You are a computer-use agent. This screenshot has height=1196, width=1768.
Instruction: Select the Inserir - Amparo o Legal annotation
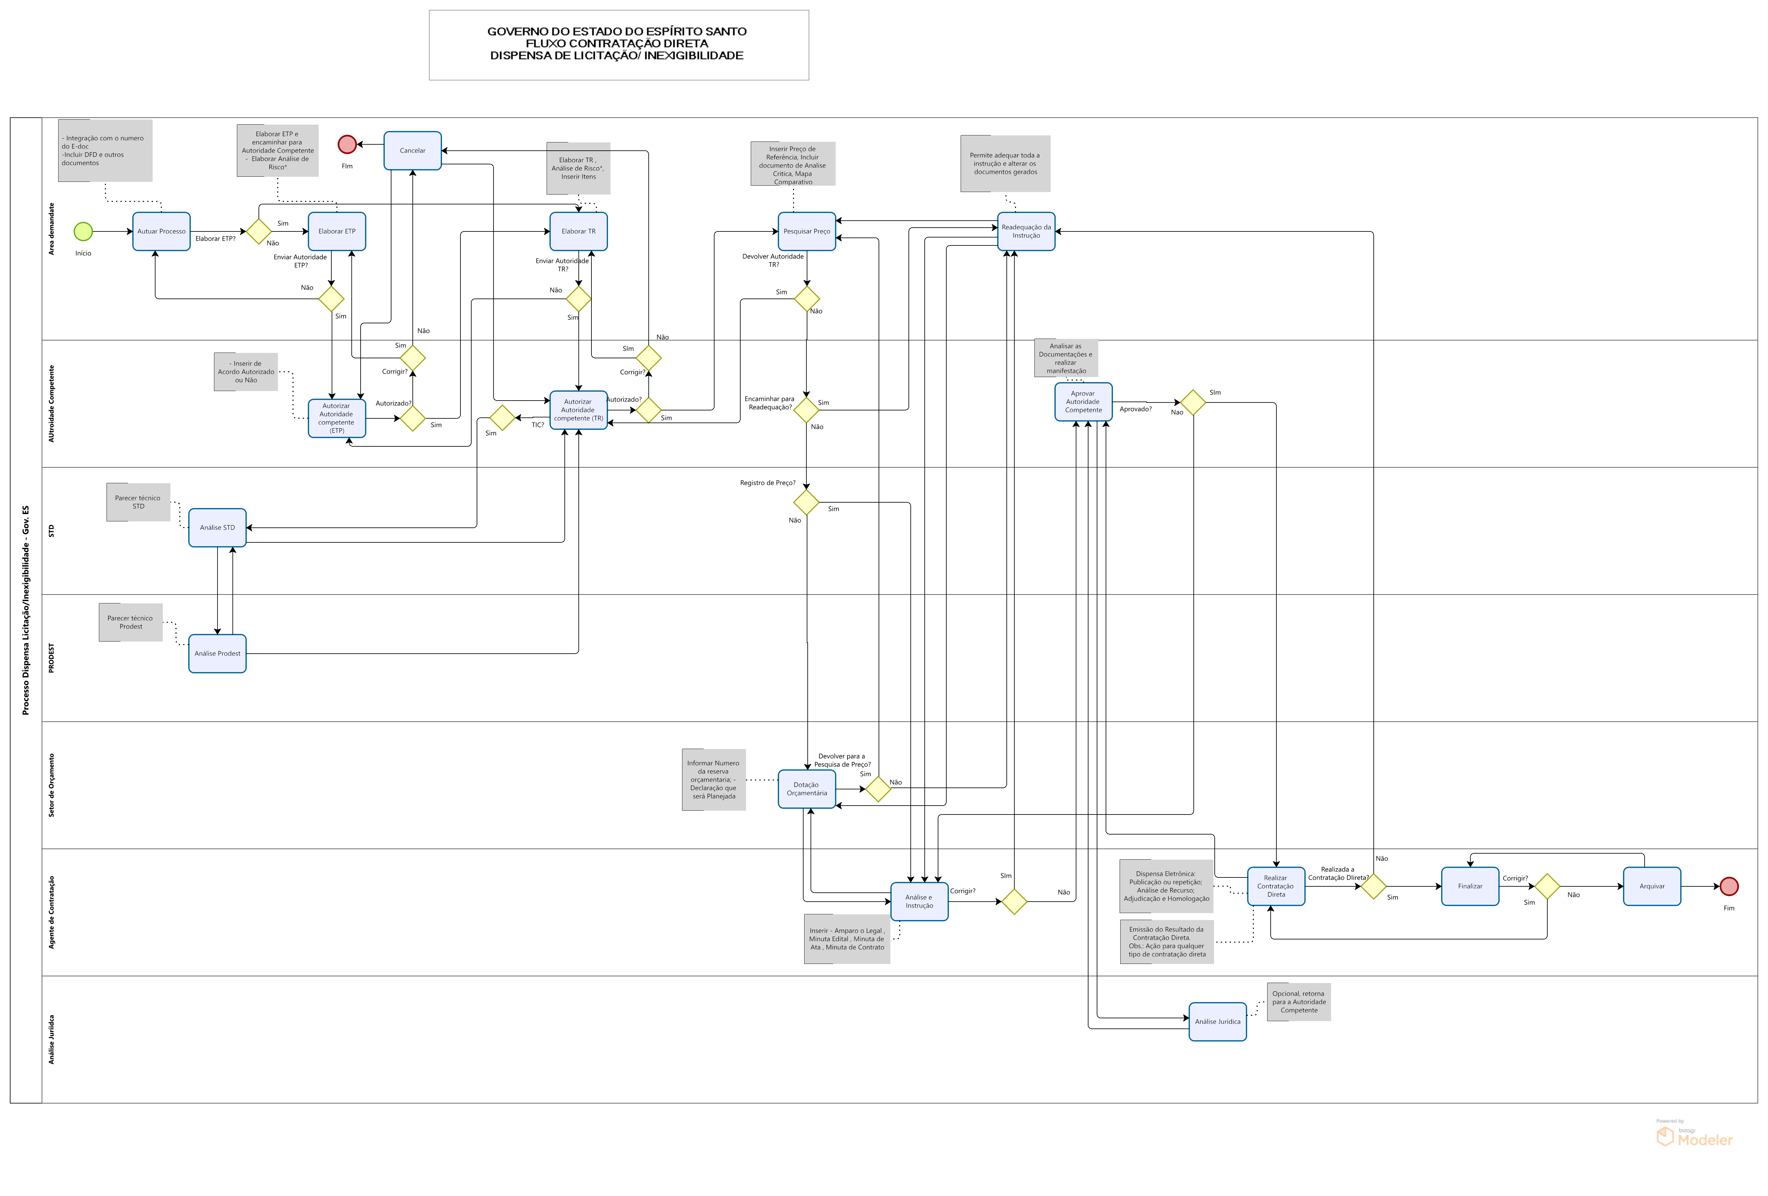coord(847,939)
